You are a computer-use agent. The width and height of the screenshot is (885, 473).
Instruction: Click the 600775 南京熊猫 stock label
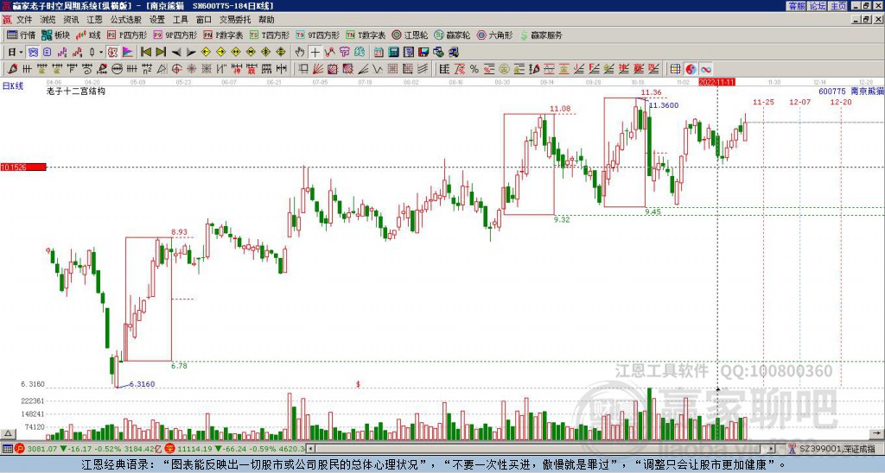click(850, 91)
